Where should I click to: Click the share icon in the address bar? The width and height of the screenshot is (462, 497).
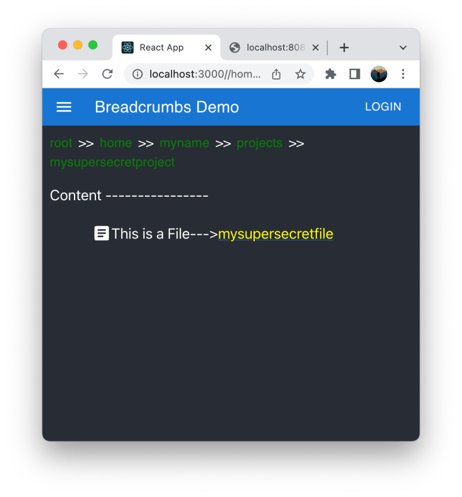pos(275,74)
